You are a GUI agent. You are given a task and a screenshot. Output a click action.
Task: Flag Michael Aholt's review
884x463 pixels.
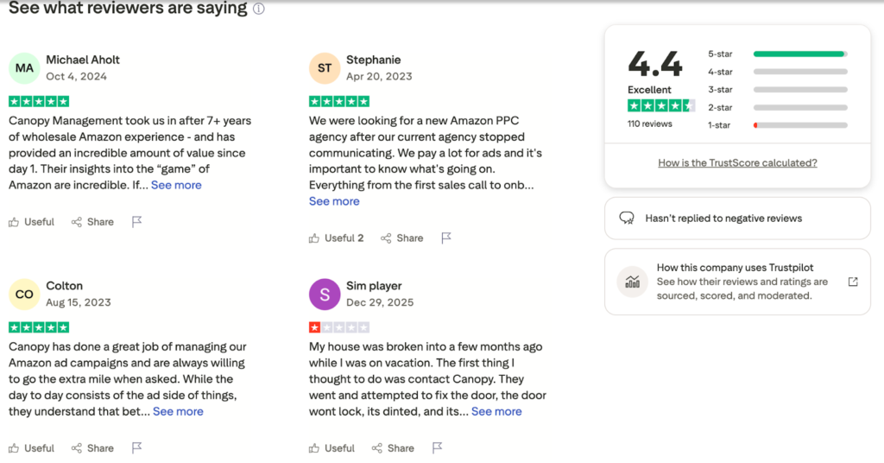click(136, 222)
